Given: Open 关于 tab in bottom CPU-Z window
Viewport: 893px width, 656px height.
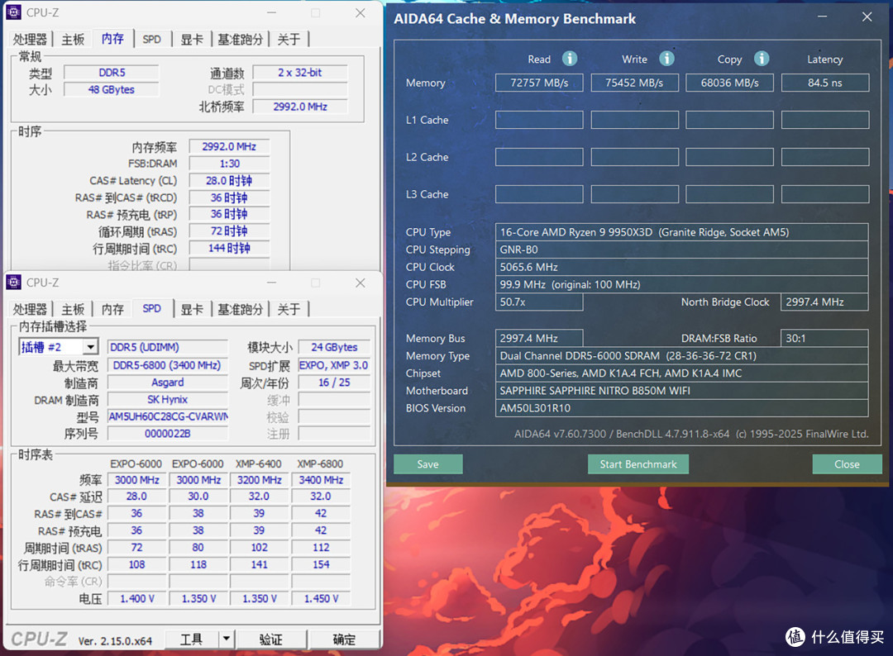Looking at the screenshot, I should click(x=289, y=310).
